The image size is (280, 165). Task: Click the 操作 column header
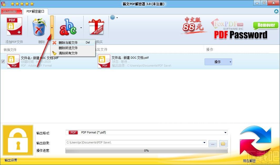[x=210, y=49]
